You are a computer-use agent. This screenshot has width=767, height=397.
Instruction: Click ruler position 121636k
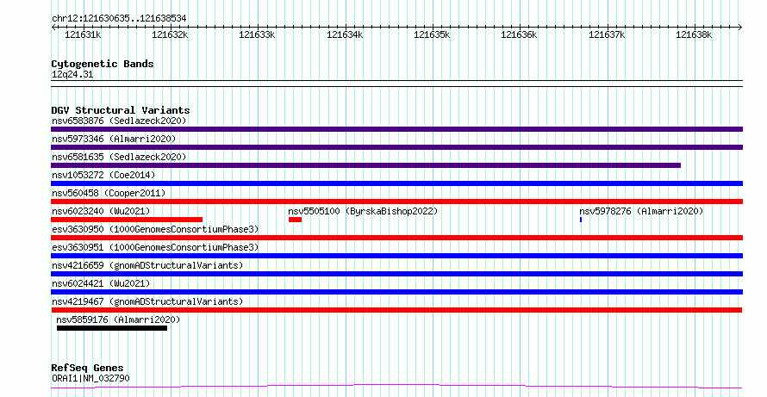520,34
